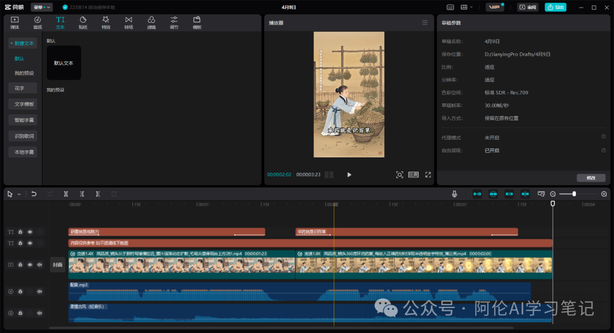This screenshot has height=333, width=614.
Task: Click the 审阅 button
Action: (x=528, y=7)
